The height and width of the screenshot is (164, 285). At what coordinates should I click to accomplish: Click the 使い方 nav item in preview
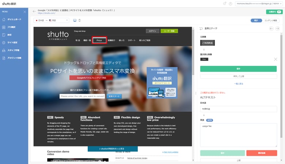121,40
